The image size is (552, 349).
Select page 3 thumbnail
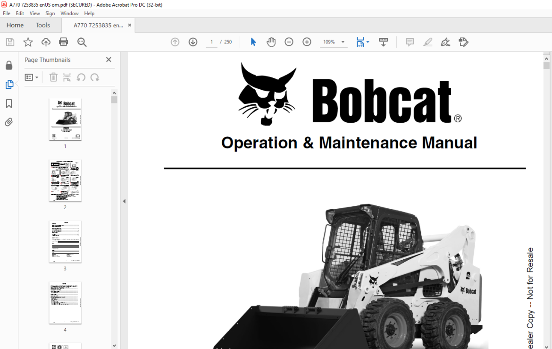point(65,242)
